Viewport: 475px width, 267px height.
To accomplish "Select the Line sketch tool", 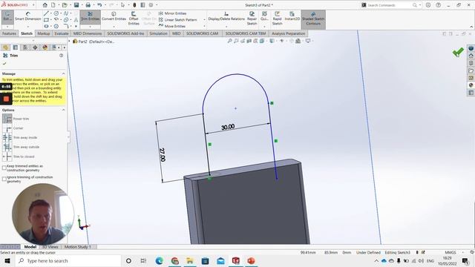I will [46, 13].
